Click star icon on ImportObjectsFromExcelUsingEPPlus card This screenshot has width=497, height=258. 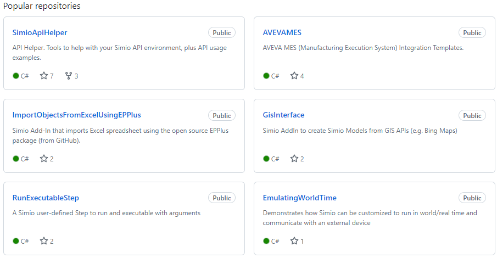(44, 159)
